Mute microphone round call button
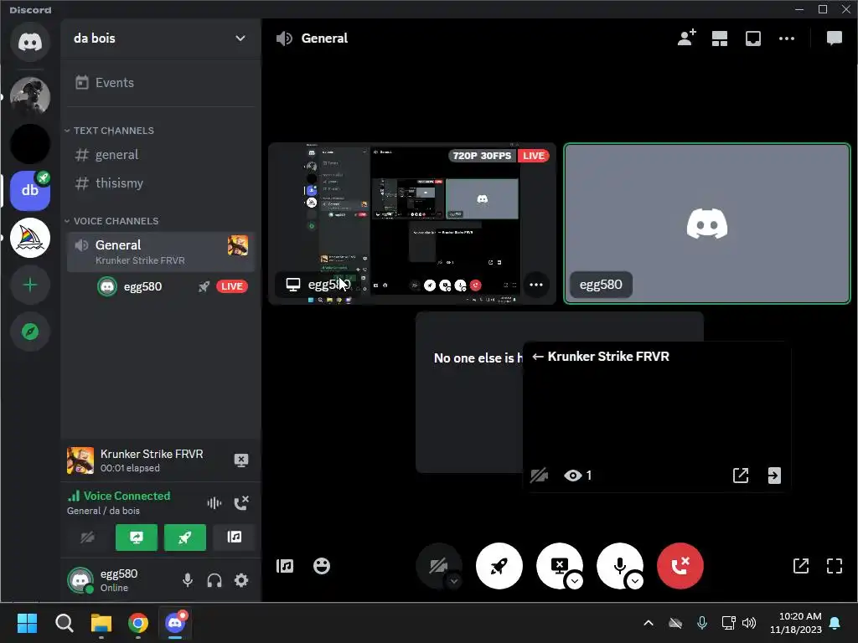The width and height of the screenshot is (858, 643). [620, 566]
